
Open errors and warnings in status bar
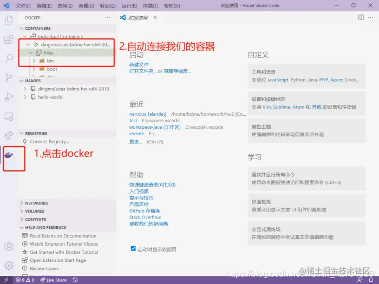click(25, 280)
